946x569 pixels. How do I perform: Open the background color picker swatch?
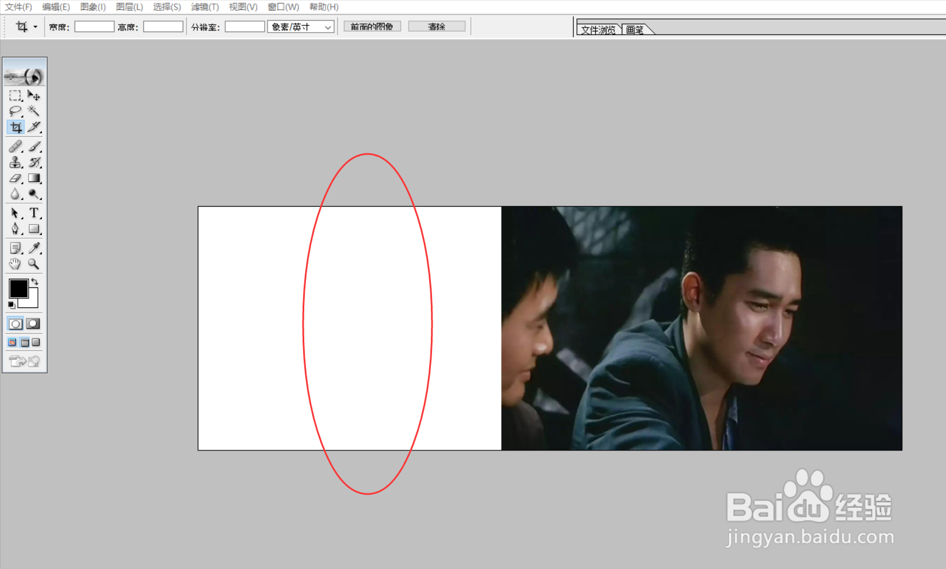pos(32,301)
